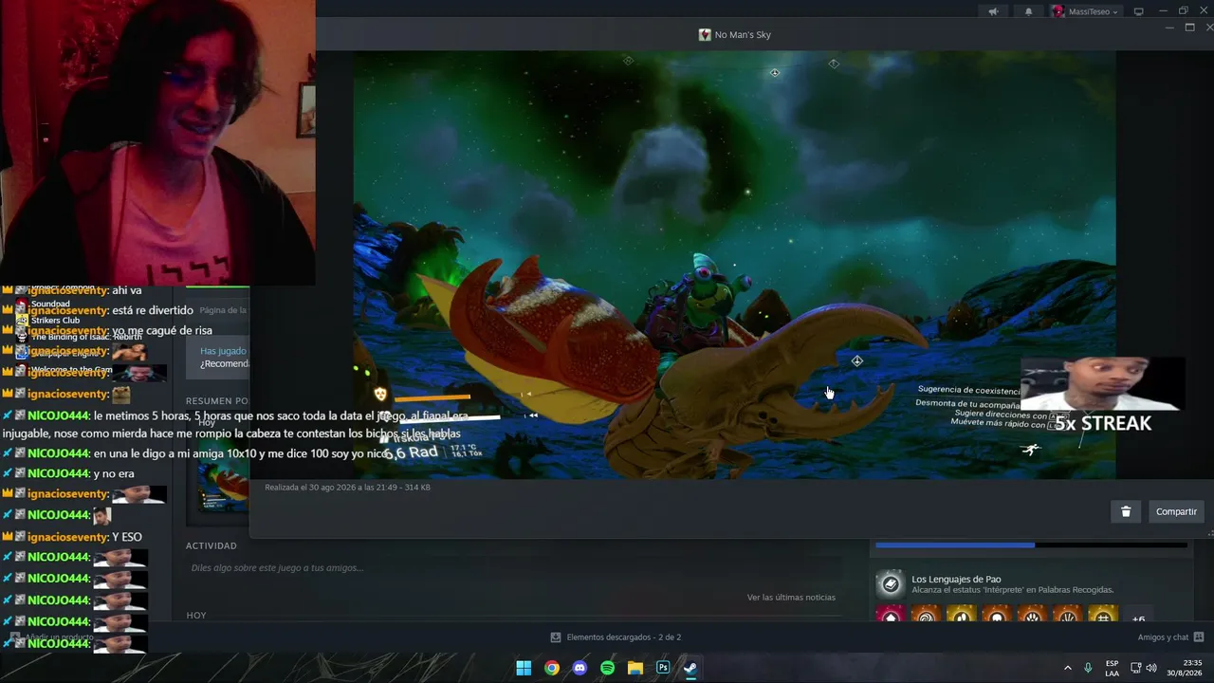Switch to Steam from the taskbar
This screenshot has width=1214, height=683.
click(690, 668)
